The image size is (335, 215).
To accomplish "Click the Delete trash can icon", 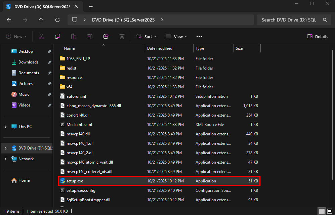I will tap(122, 37).
